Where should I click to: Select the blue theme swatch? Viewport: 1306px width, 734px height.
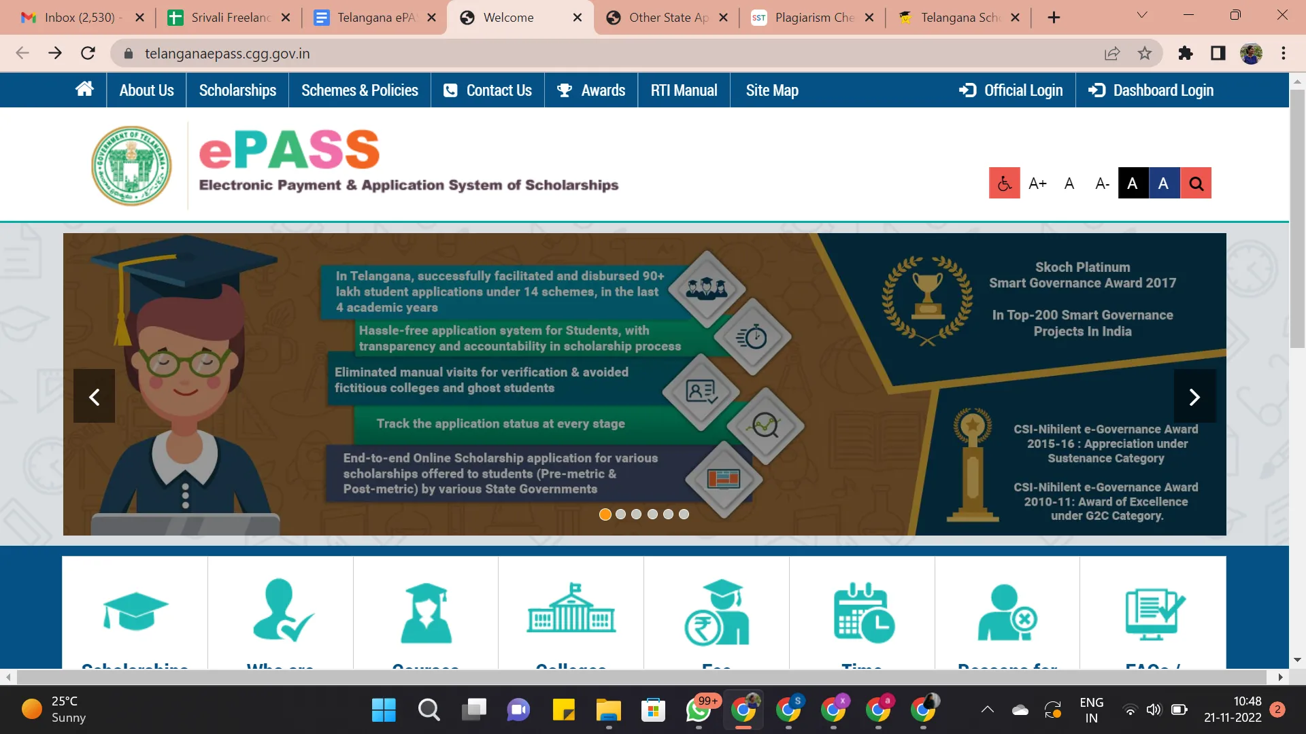(1164, 183)
